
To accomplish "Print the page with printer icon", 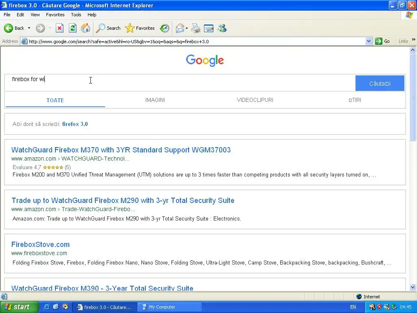I will (x=196, y=28).
